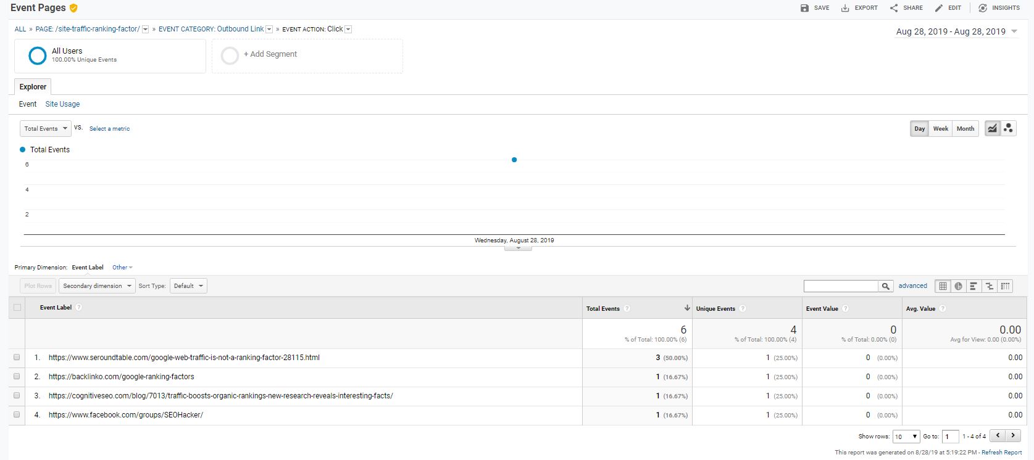Click the table search magnifier icon
The height and width of the screenshot is (460, 1034).
pos(886,286)
